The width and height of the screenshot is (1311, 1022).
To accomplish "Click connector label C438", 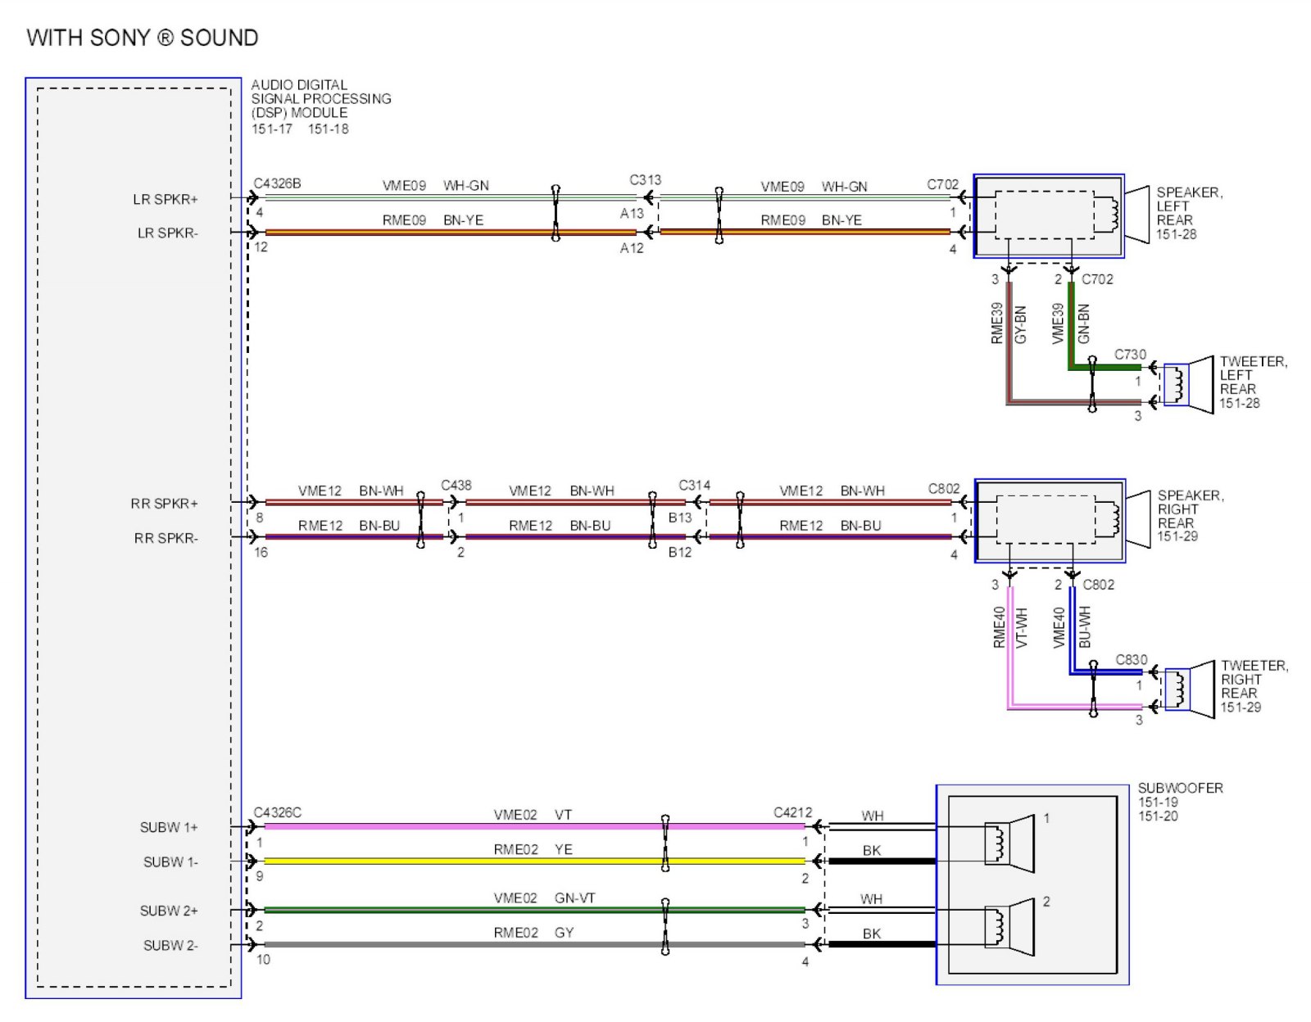I will pos(456,485).
